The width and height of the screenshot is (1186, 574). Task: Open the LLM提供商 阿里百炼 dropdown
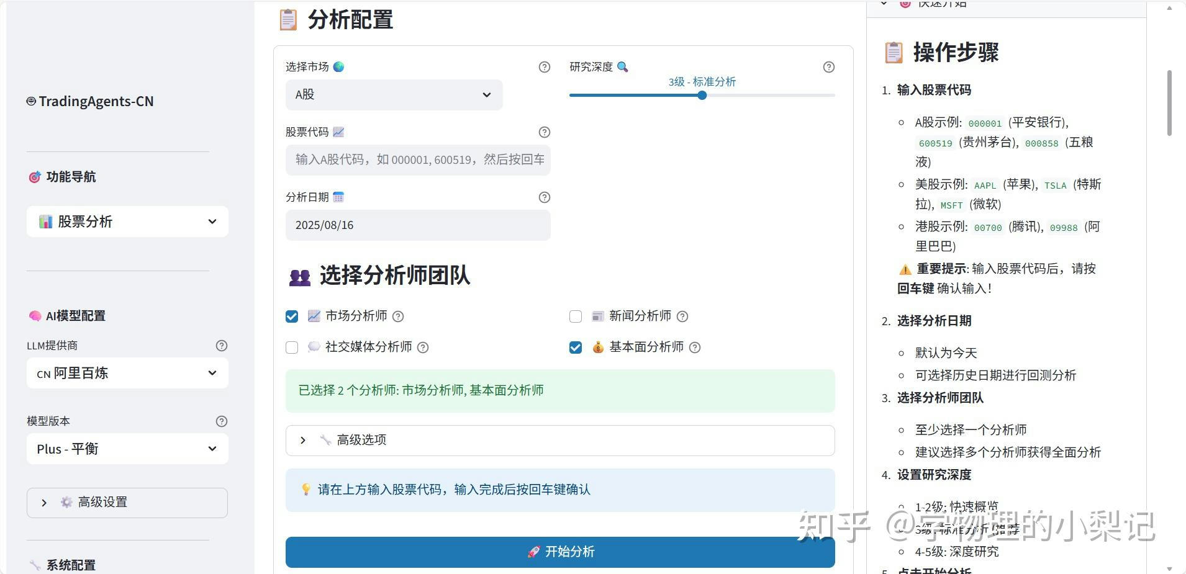(127, 373)
